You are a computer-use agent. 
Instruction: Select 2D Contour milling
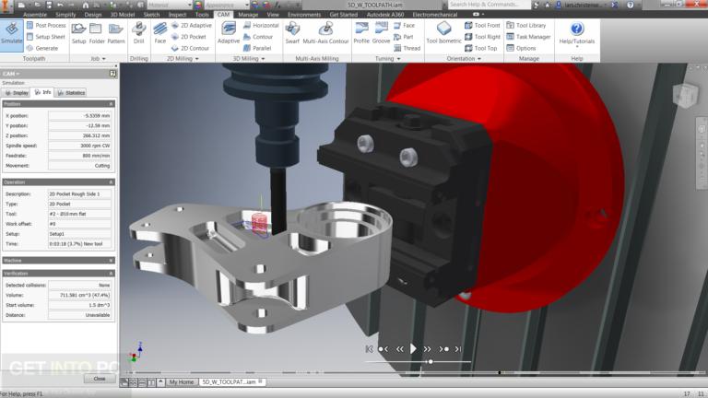coord(190,48)
